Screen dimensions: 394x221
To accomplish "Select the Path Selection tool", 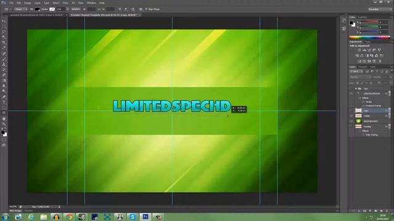I will click(x=4, y=107).
